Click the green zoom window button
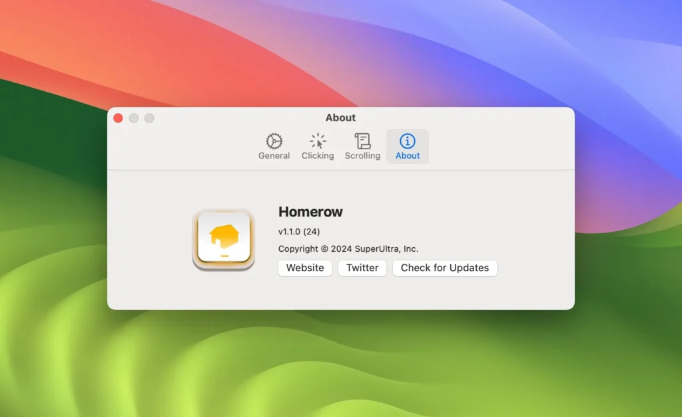Image resolution: width=682 pixels, height=417 pixels. 149,117
